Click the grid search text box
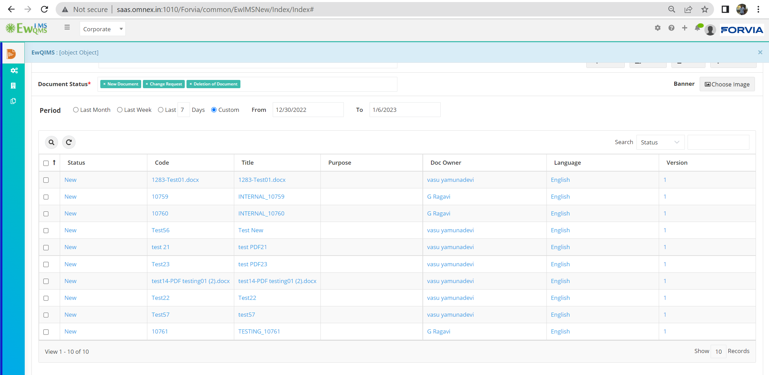This screenshot has width=769, height=375. tap(718, 142)
